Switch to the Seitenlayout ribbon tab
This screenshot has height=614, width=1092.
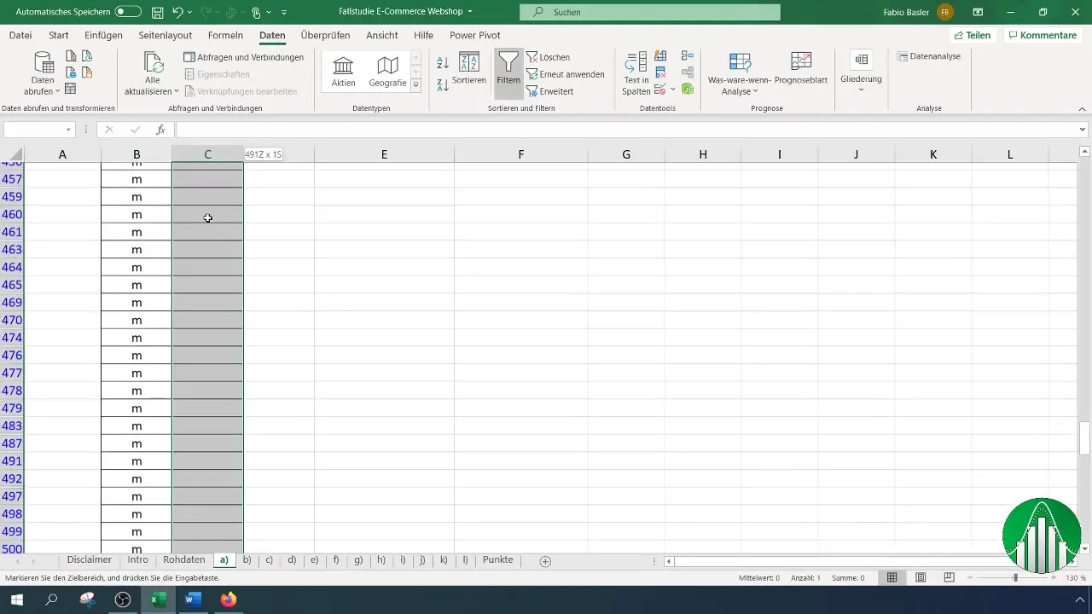(x=166, y=36)
